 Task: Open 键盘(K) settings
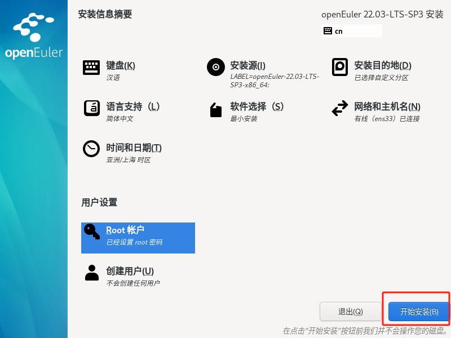(121, 65)
